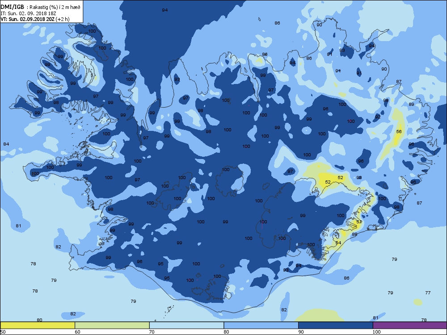447x335 pixels.
Task: Click the pale green 60–70 legend swatch
Action: 112,325
